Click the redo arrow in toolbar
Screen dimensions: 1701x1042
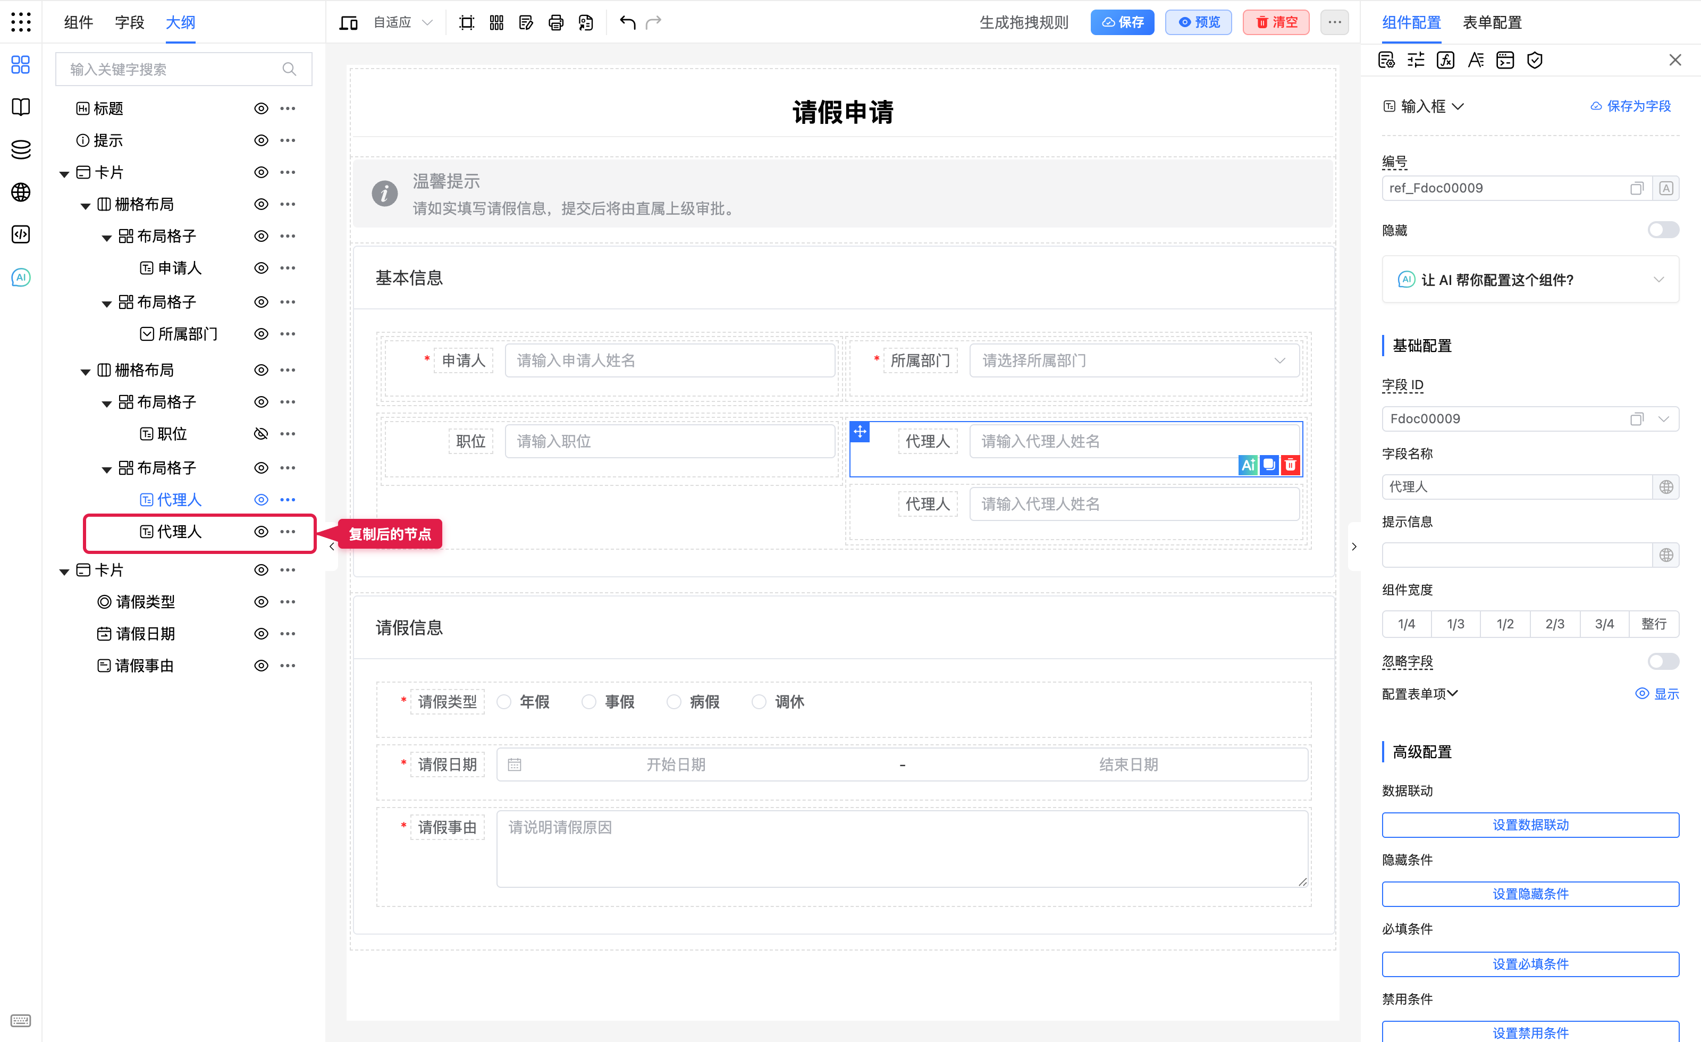(653, 22)
